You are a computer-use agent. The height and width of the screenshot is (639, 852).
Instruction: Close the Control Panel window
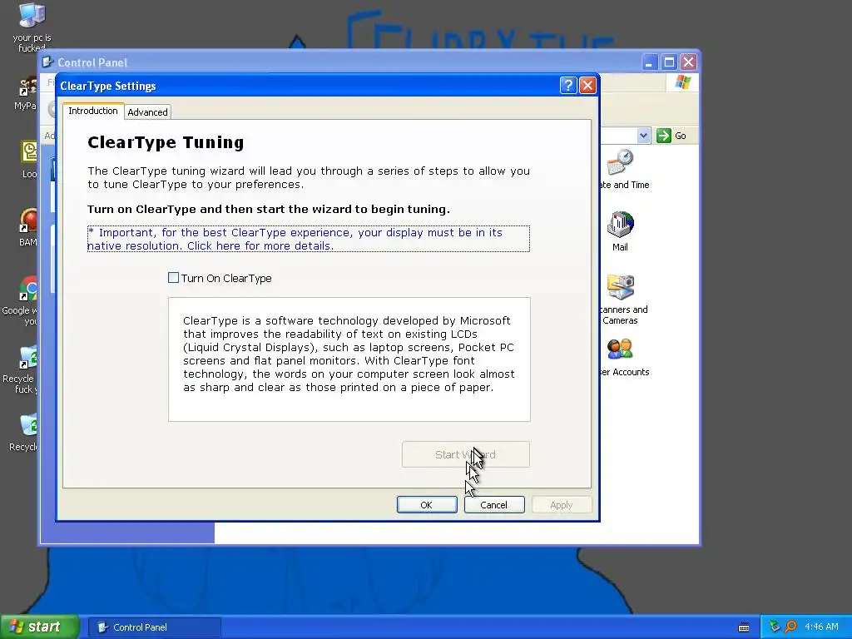pos(688,62)
